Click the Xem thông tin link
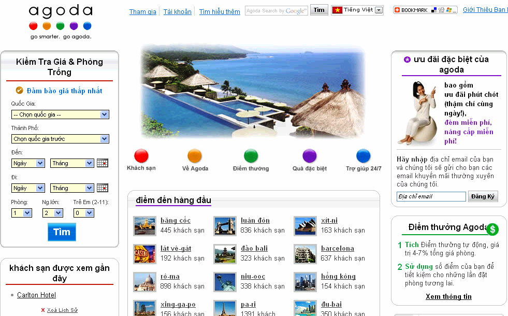This screenshot has width=508, height=316. click(448, 296)
